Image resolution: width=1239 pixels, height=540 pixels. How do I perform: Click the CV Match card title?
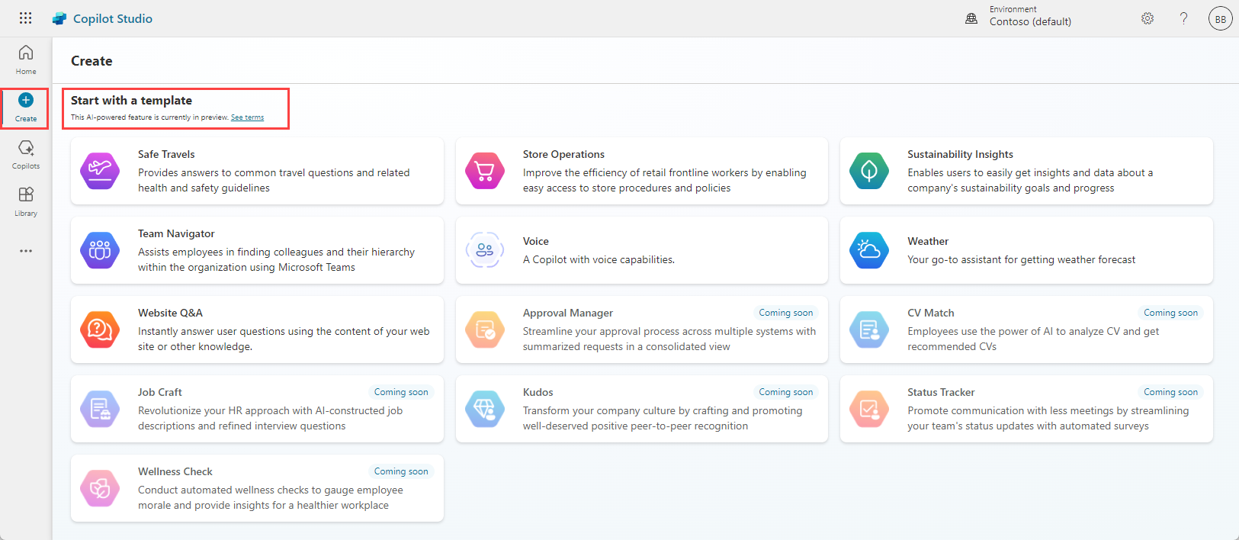coord(930,313)
